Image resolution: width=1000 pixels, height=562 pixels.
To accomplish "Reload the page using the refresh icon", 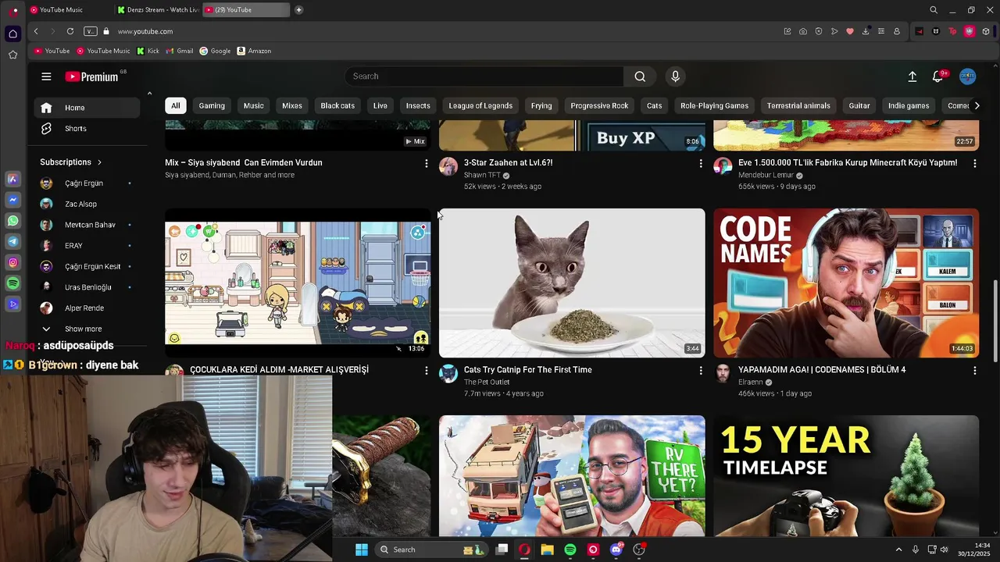I will (x=70, y=31).
